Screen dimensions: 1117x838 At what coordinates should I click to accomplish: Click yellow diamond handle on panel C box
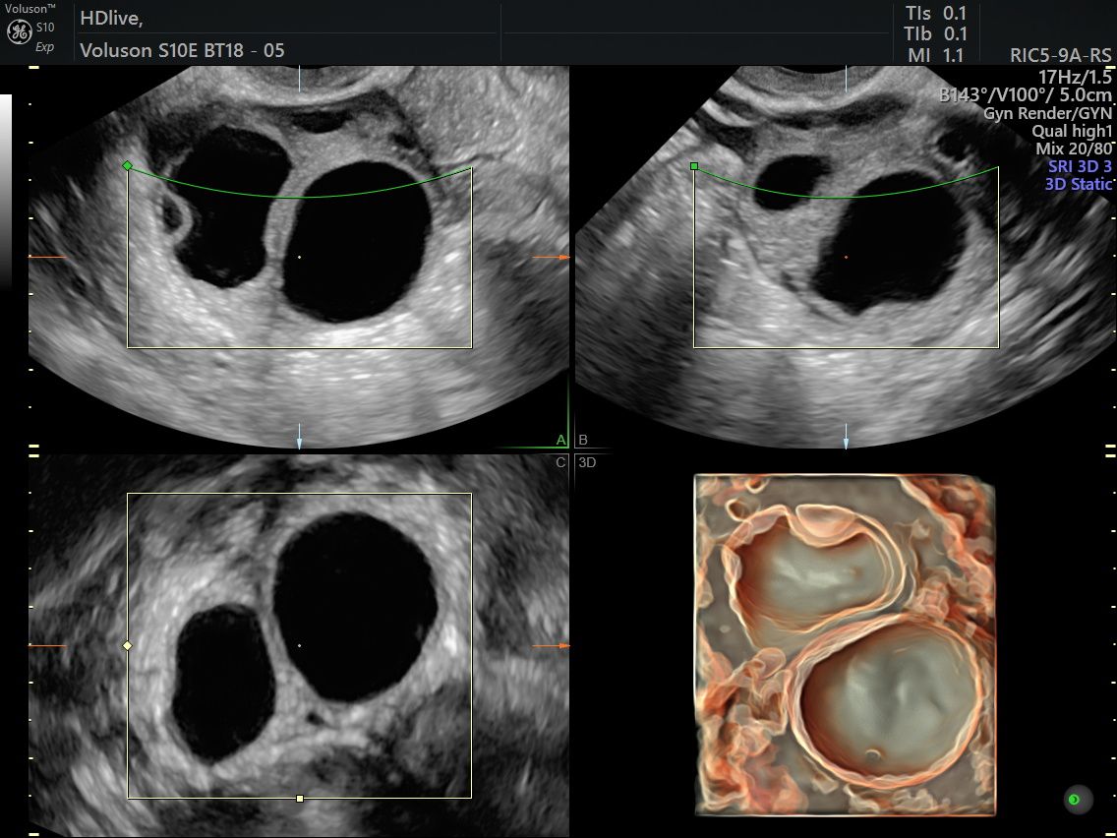[128, 645]
